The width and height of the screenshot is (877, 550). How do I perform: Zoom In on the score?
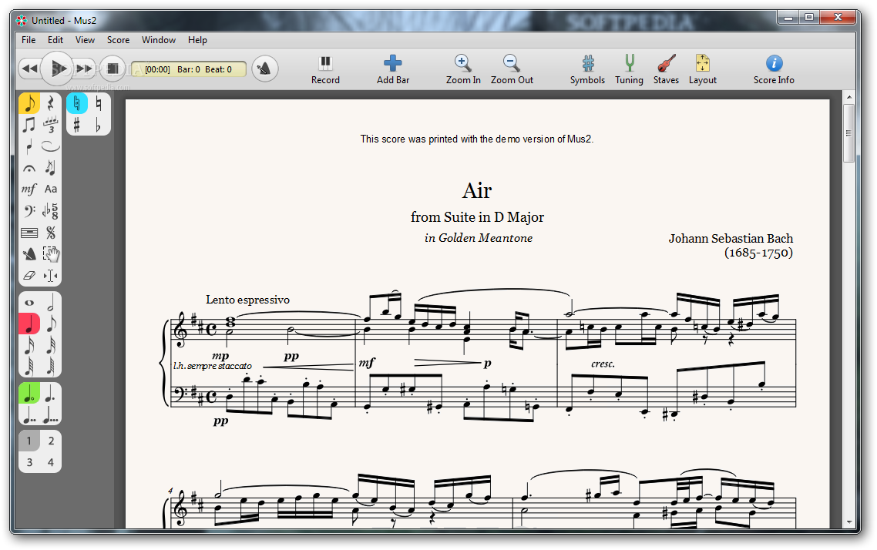click(463, 70)
